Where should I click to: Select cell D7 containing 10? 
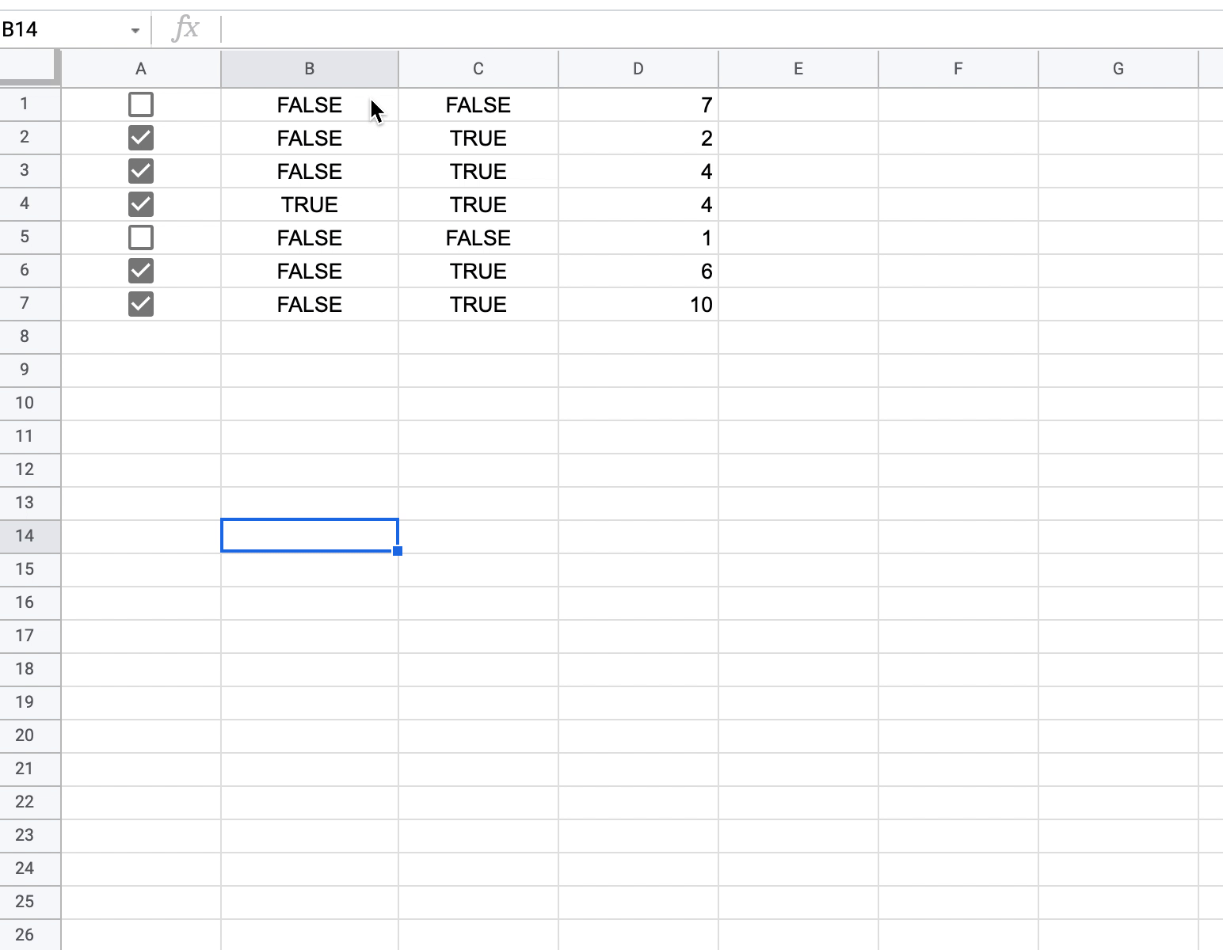coord(638,304)
